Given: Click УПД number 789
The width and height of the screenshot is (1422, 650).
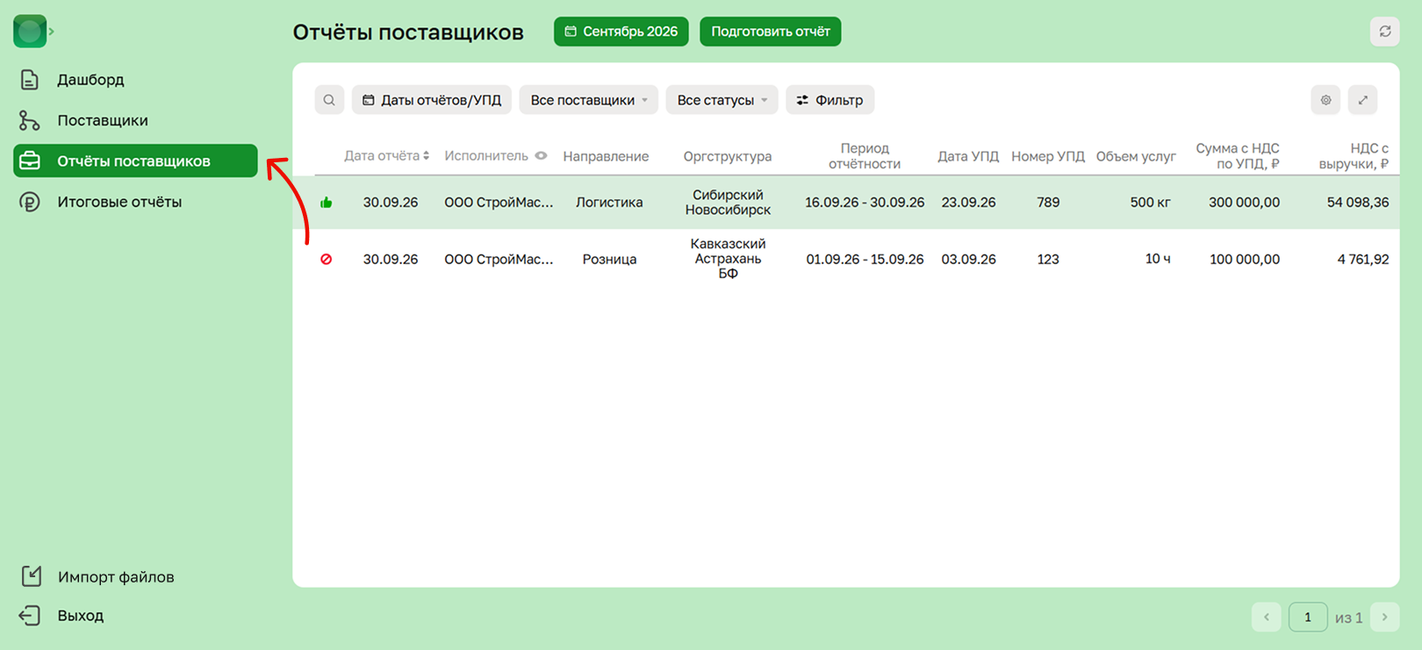Looking at the screenshot, I should pyautogui.click(x=1048, y=203).
